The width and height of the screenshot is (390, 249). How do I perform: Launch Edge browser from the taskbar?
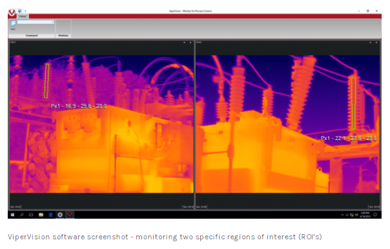pos(50,215)
